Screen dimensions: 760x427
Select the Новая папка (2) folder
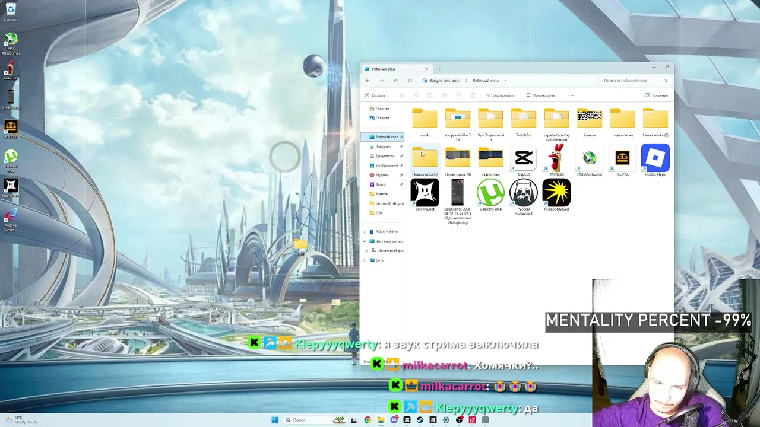coord(655,122)
